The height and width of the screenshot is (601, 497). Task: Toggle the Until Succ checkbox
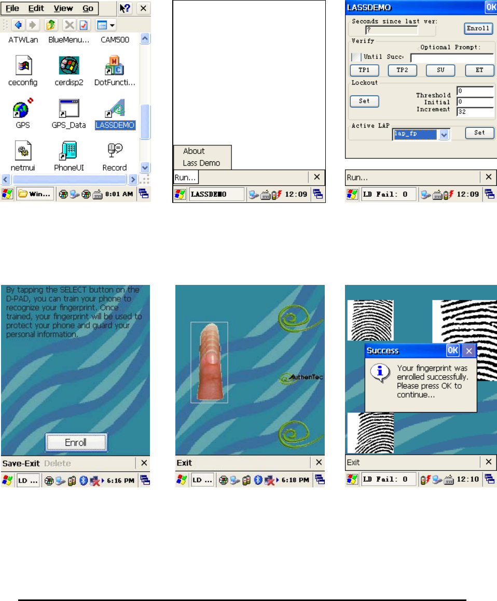point(356,57)
